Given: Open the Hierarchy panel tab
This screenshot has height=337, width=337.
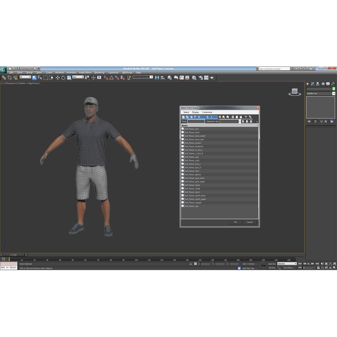Looking at the screenshot, I should point(318,84).
